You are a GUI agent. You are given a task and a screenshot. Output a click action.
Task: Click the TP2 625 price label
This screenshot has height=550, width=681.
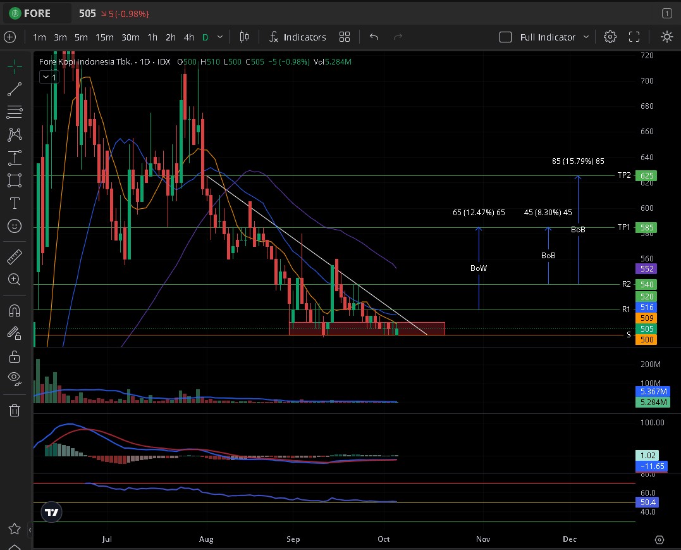coord(646,176)
